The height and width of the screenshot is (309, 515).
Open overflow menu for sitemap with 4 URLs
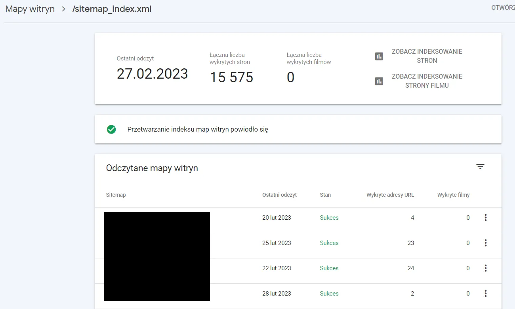pos(485,217)
